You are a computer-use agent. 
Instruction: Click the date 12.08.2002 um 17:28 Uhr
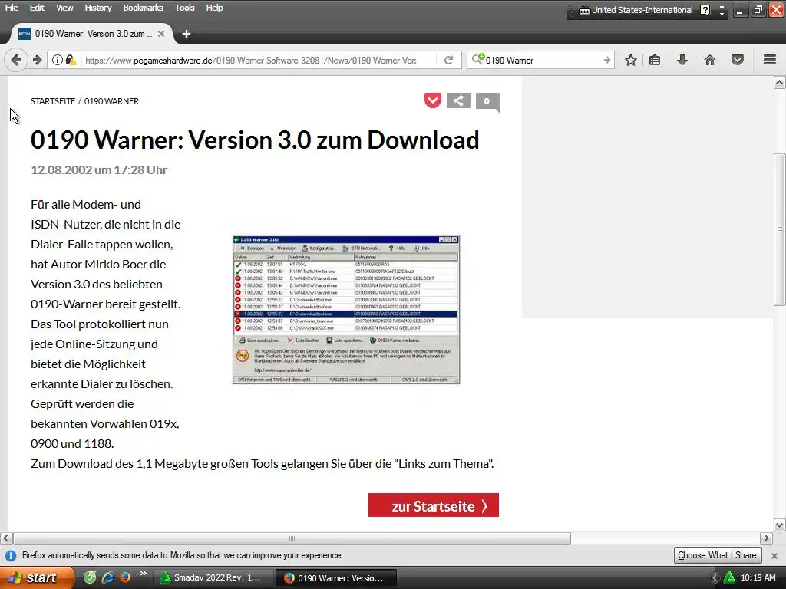click(x=99, y=169)
